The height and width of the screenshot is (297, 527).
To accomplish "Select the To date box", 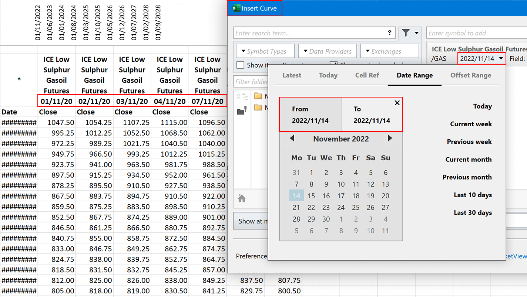I will click(372, 115).
